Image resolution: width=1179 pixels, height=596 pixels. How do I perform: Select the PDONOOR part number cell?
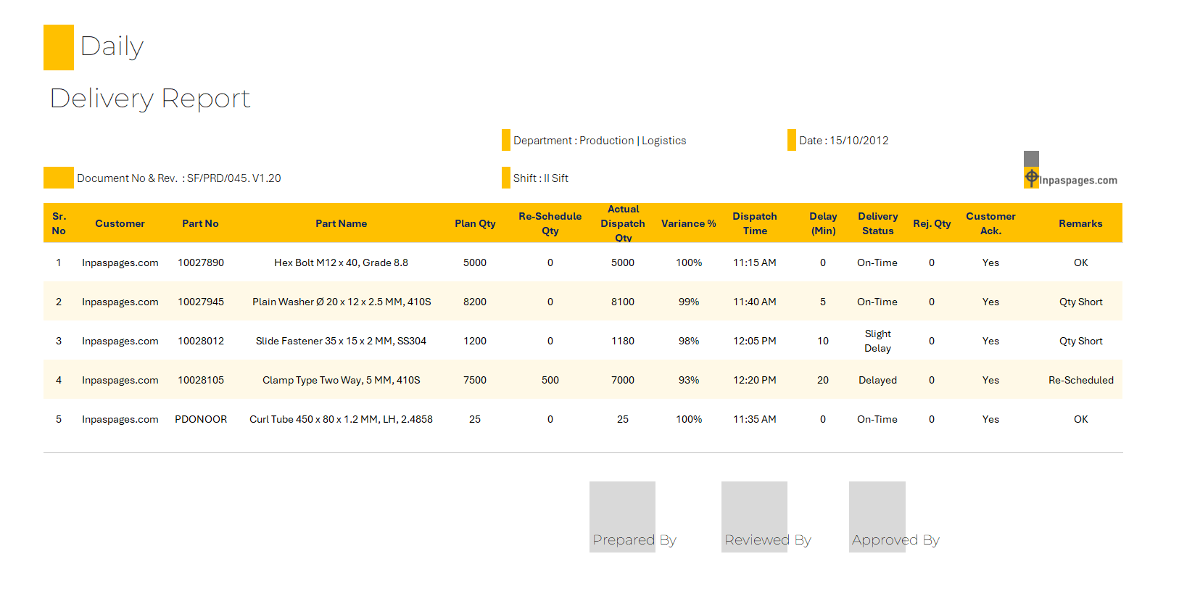pyautogui.click(x=201, y=419)
